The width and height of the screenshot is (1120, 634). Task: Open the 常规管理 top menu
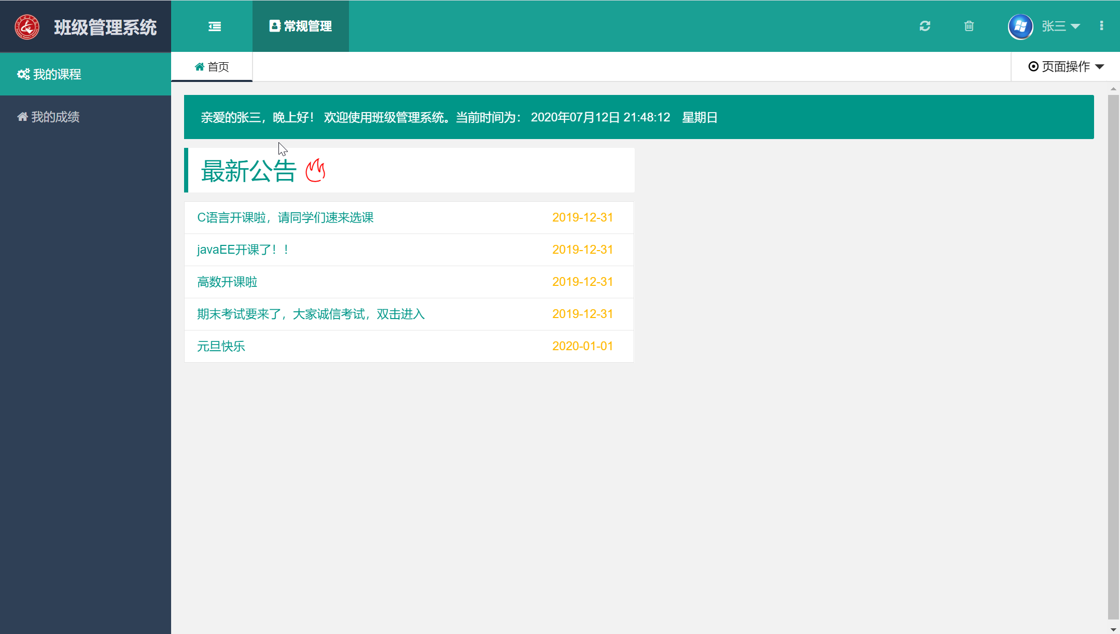click(x=301, y=26)
